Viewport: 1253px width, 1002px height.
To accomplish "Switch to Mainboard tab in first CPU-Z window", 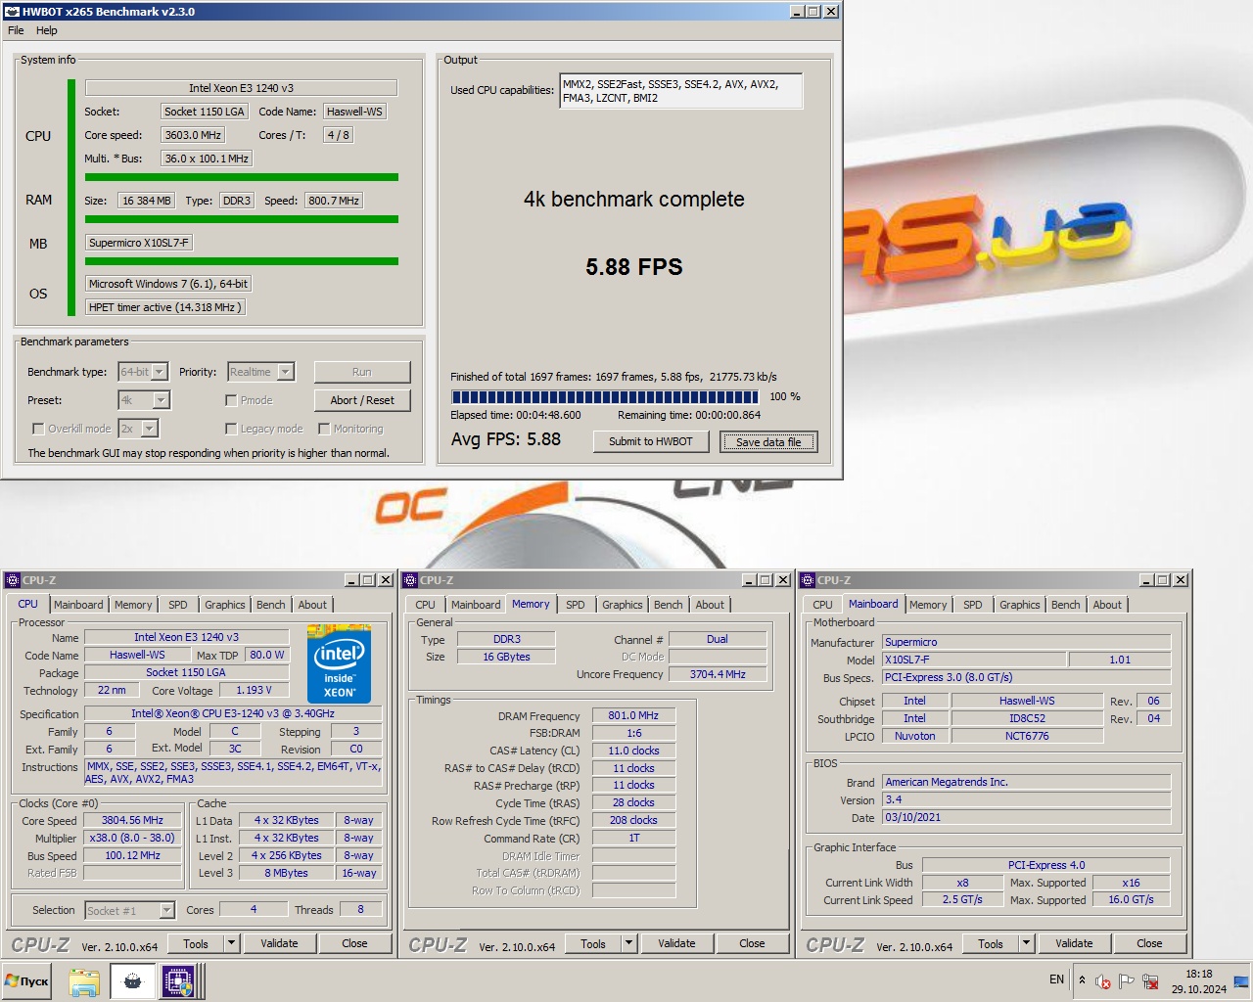I will (78, 605).
